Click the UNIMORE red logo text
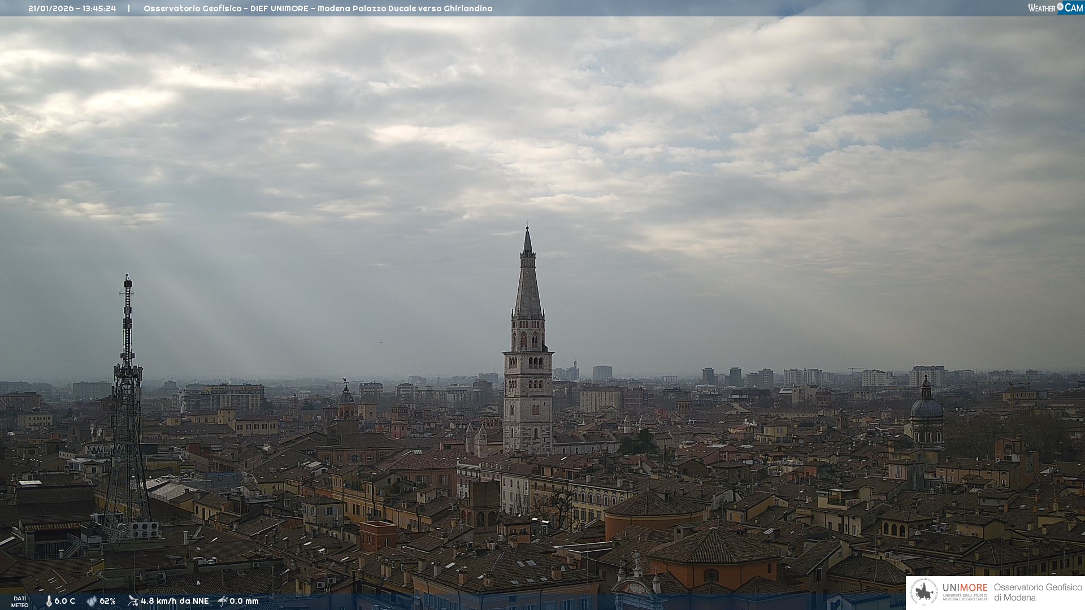This screenshot has height=610, width=1085. (x=965, y=588)
